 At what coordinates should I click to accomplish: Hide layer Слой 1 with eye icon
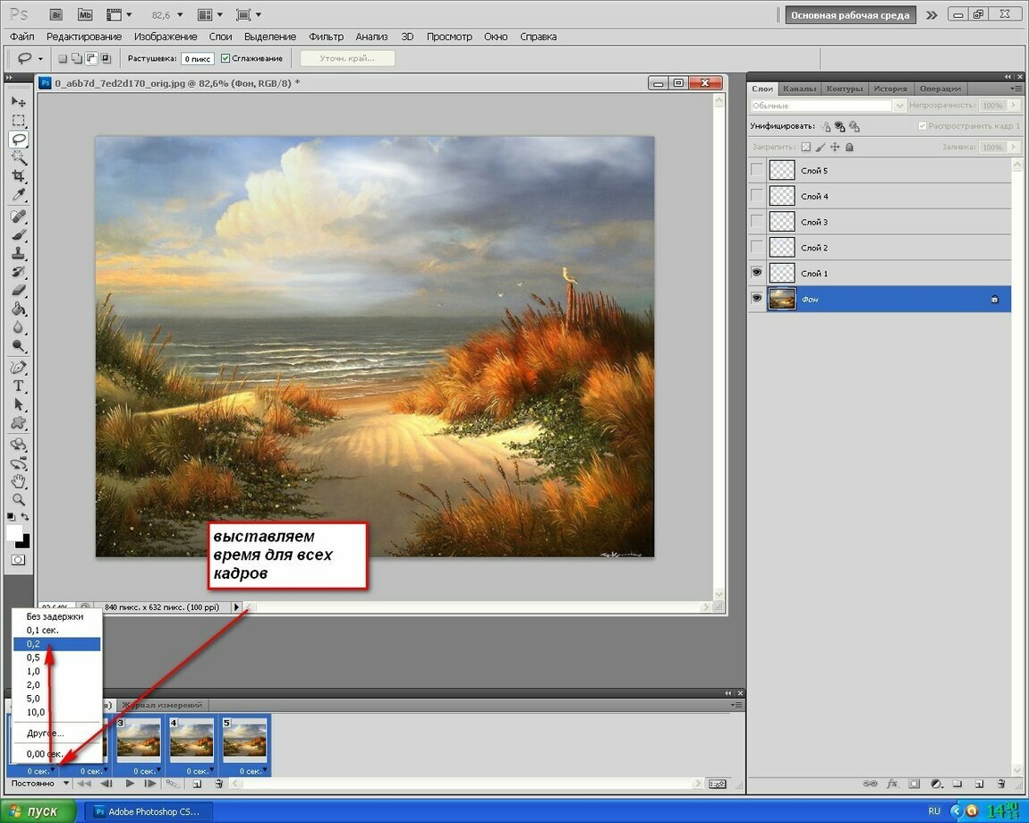(757, 272)
